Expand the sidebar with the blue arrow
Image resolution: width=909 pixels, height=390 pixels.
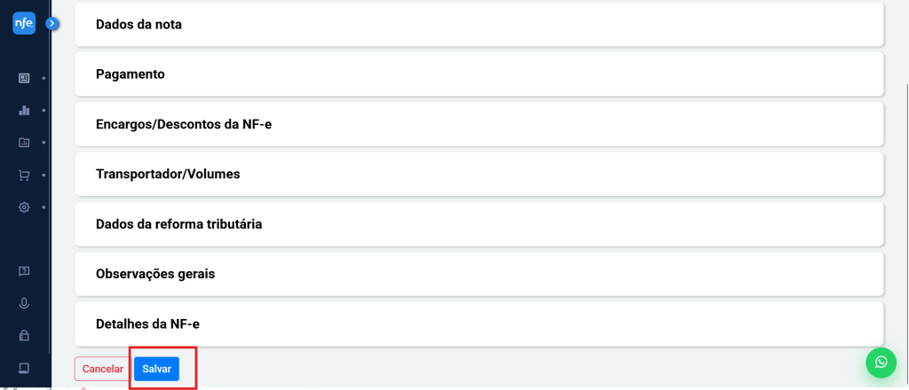52,23
